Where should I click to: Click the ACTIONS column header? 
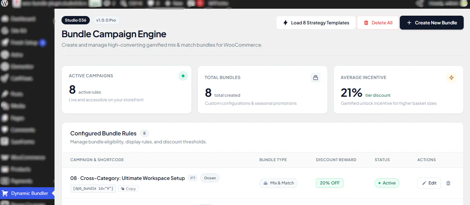point(426,160)
